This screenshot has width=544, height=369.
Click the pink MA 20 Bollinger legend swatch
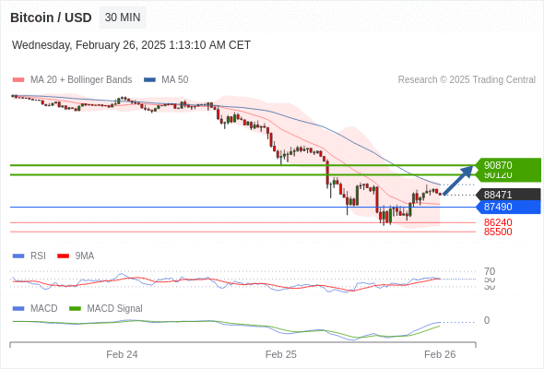[18, 80]
